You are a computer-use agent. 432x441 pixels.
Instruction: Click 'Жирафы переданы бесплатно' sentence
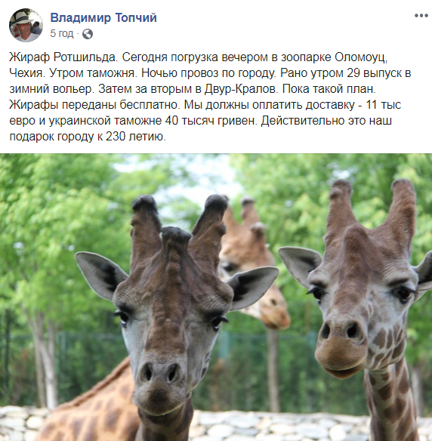[x=94, y=105]
